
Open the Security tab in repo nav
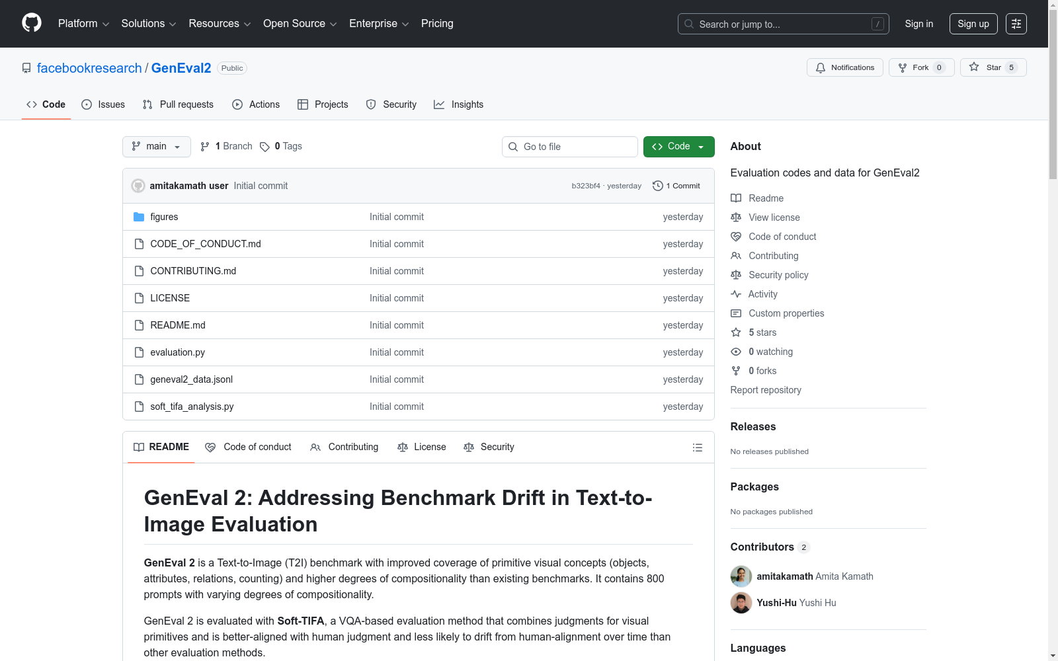tap(391, 104)
